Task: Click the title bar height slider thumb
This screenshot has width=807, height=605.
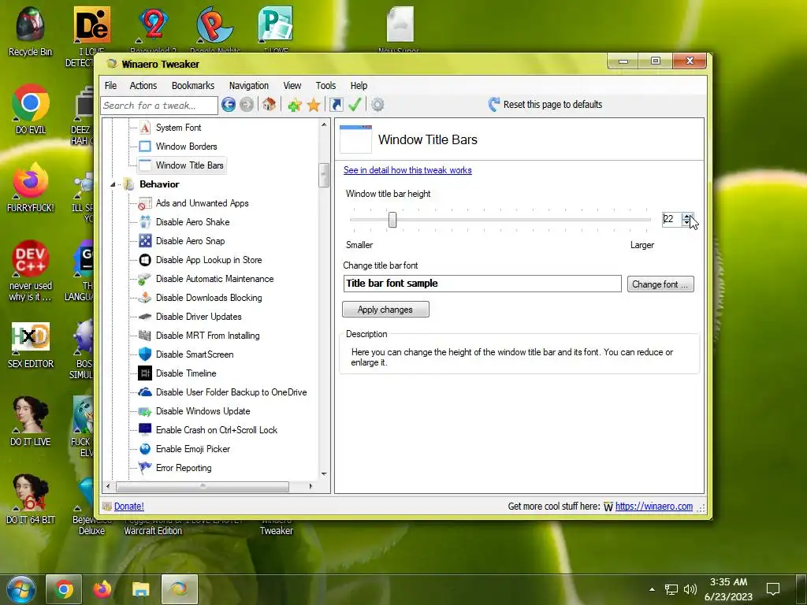Action: 392,220
